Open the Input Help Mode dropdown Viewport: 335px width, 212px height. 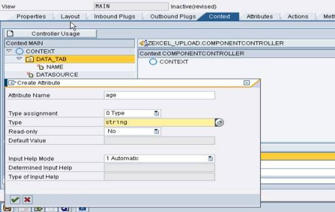pyautogui.click(x=210, y=158)
